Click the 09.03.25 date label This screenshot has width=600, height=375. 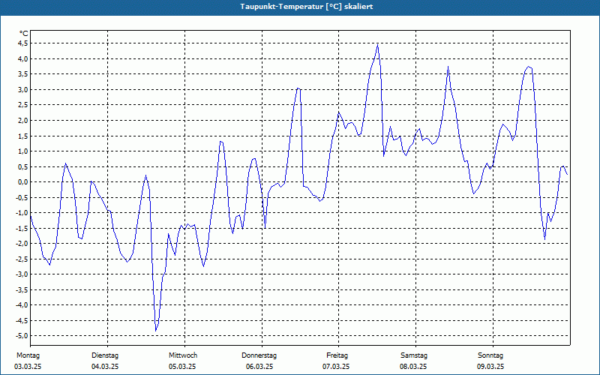[490, 367]
